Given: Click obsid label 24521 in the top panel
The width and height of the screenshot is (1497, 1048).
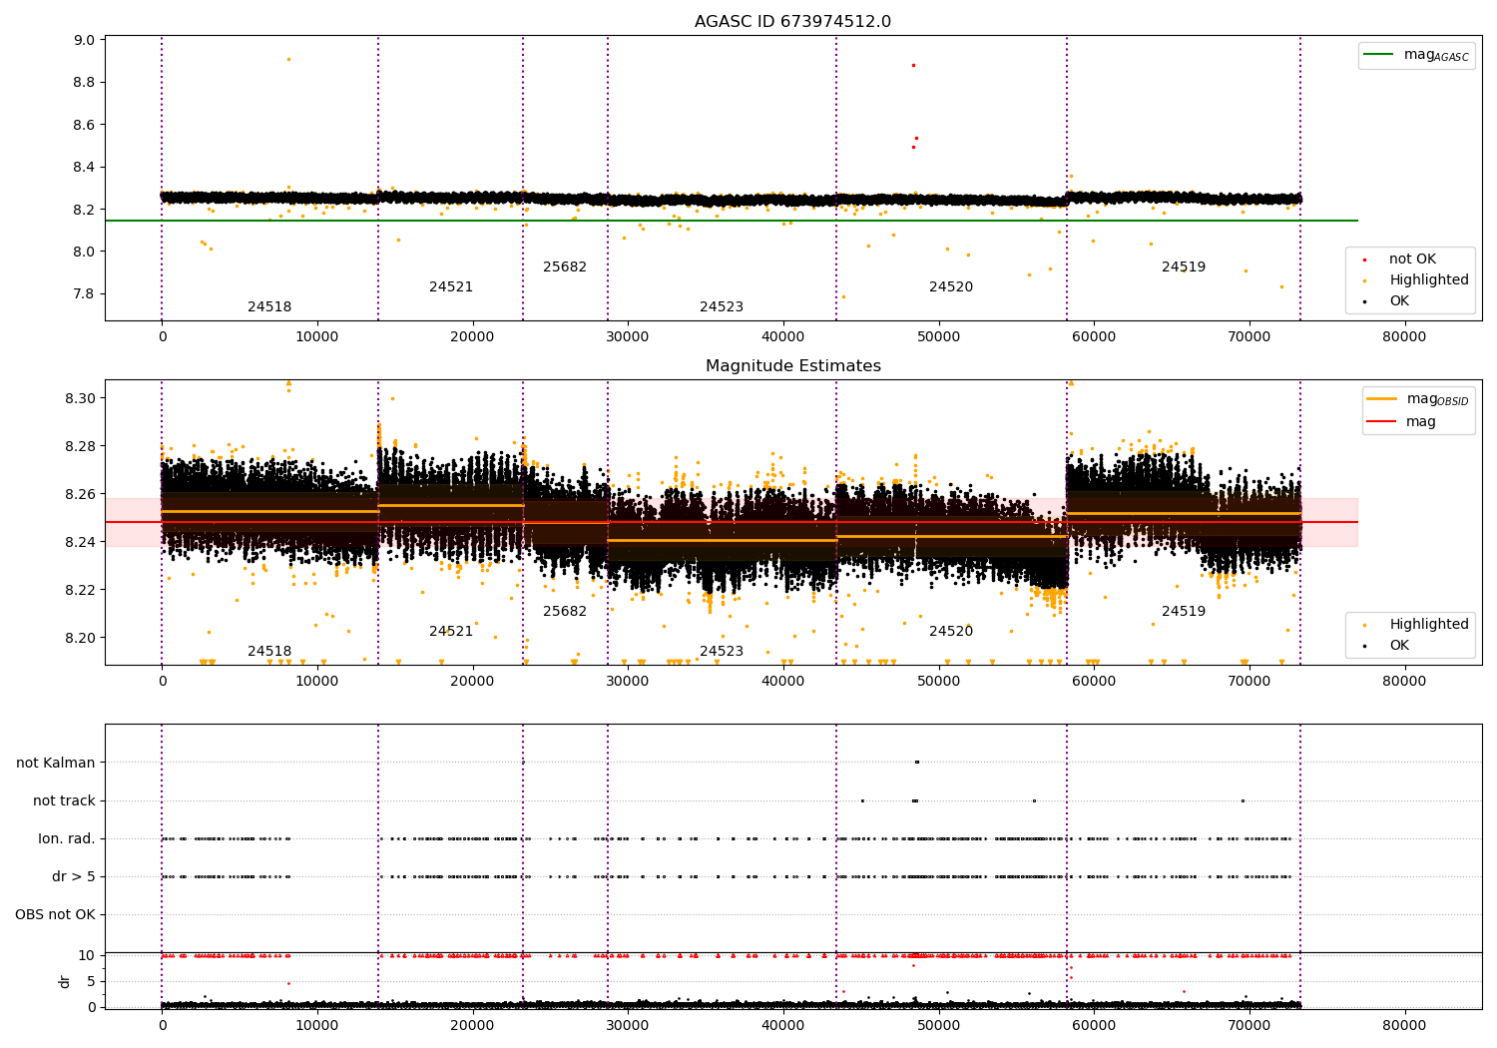Looking at the screenshot, I should pyautogui.click(x=451, y=286).
